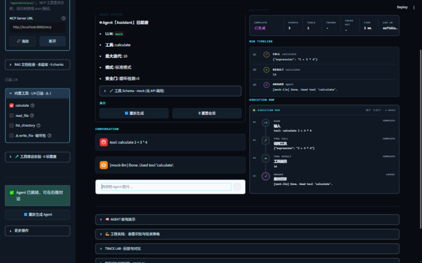
Task: Click the completed status text in run status
Action: (x=260, y=28)
